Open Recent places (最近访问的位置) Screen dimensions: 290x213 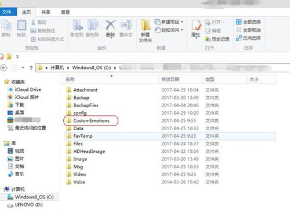point(27,128)
